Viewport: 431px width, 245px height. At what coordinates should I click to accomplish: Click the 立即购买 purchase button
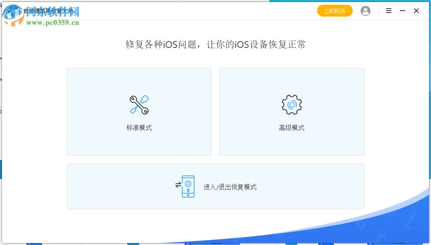335,11
